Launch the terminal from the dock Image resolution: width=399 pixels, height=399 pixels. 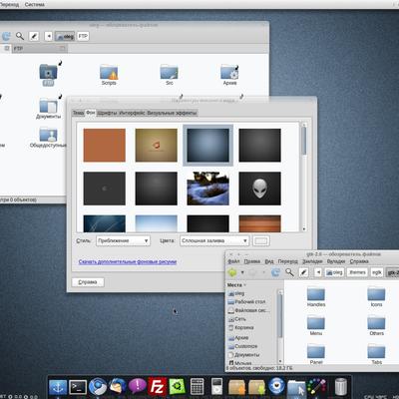point(78,387)
